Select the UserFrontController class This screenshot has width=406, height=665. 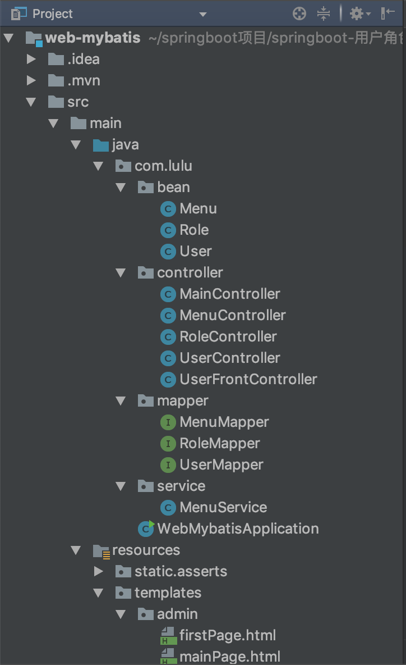(248, 379)
